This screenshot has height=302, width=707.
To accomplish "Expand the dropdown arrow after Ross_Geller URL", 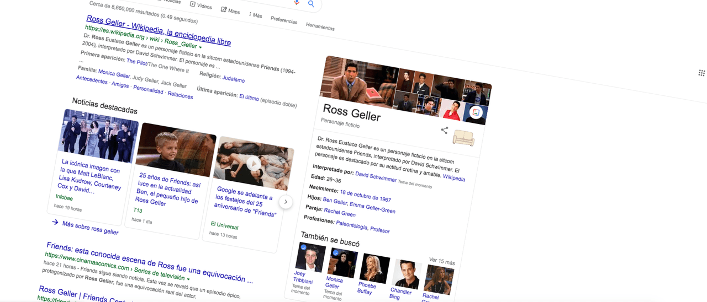I will point(201,47).
